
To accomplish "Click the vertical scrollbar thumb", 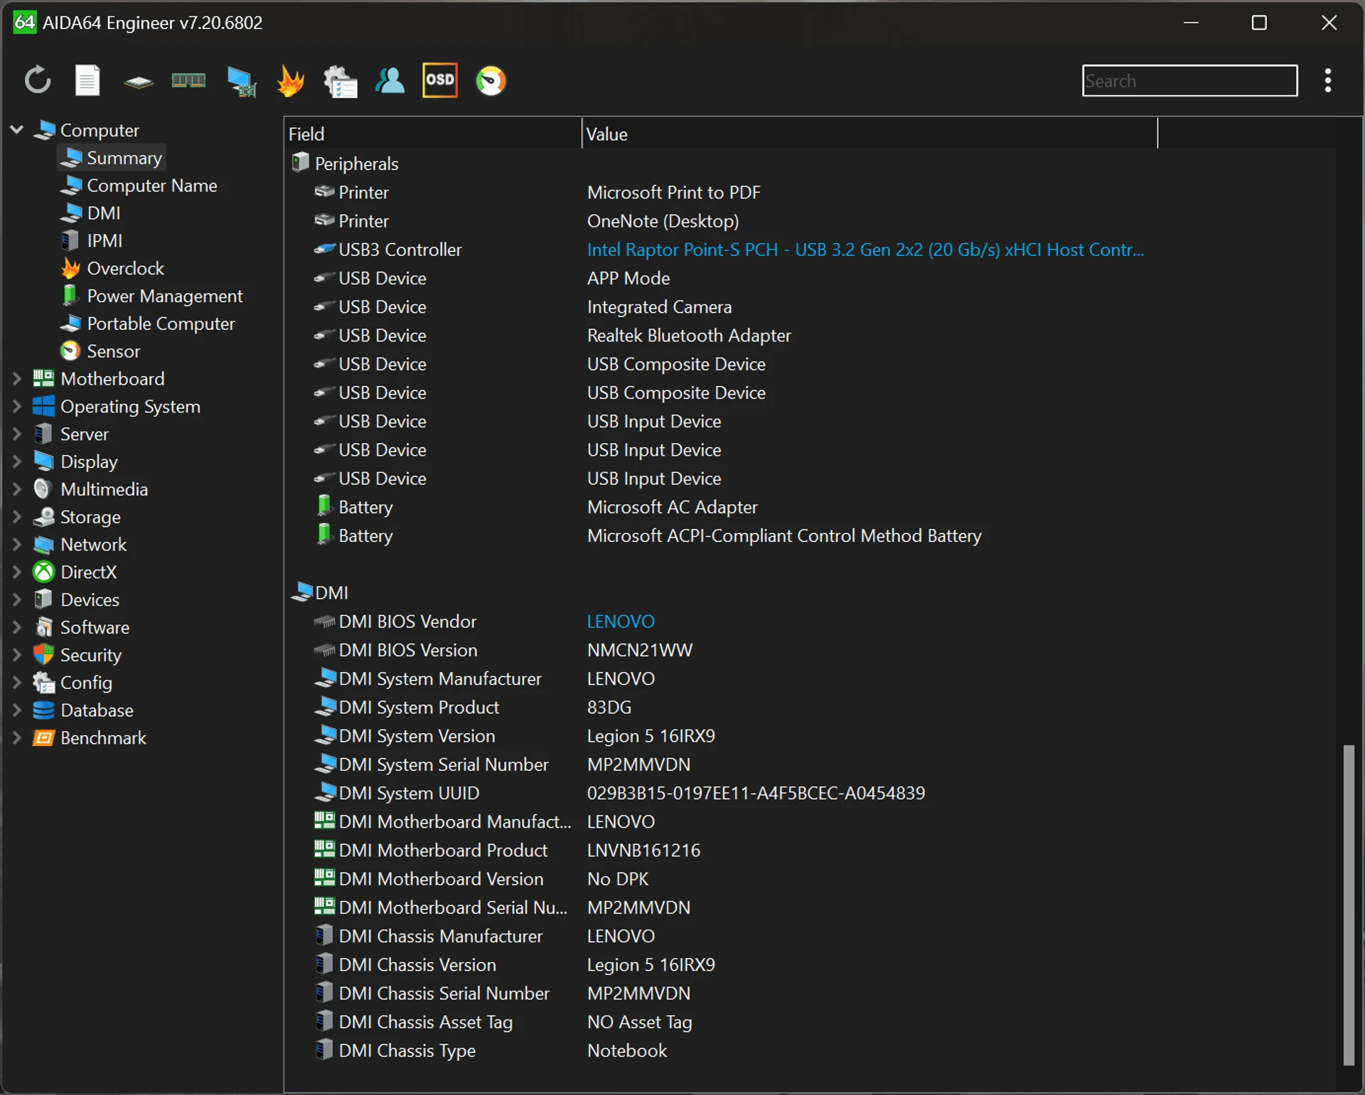I will click(x=1348, y=904).
